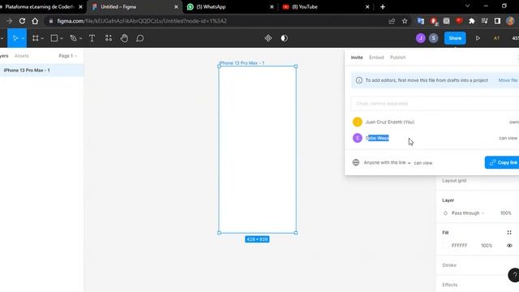Change can view permission for second user

(508, 138)
